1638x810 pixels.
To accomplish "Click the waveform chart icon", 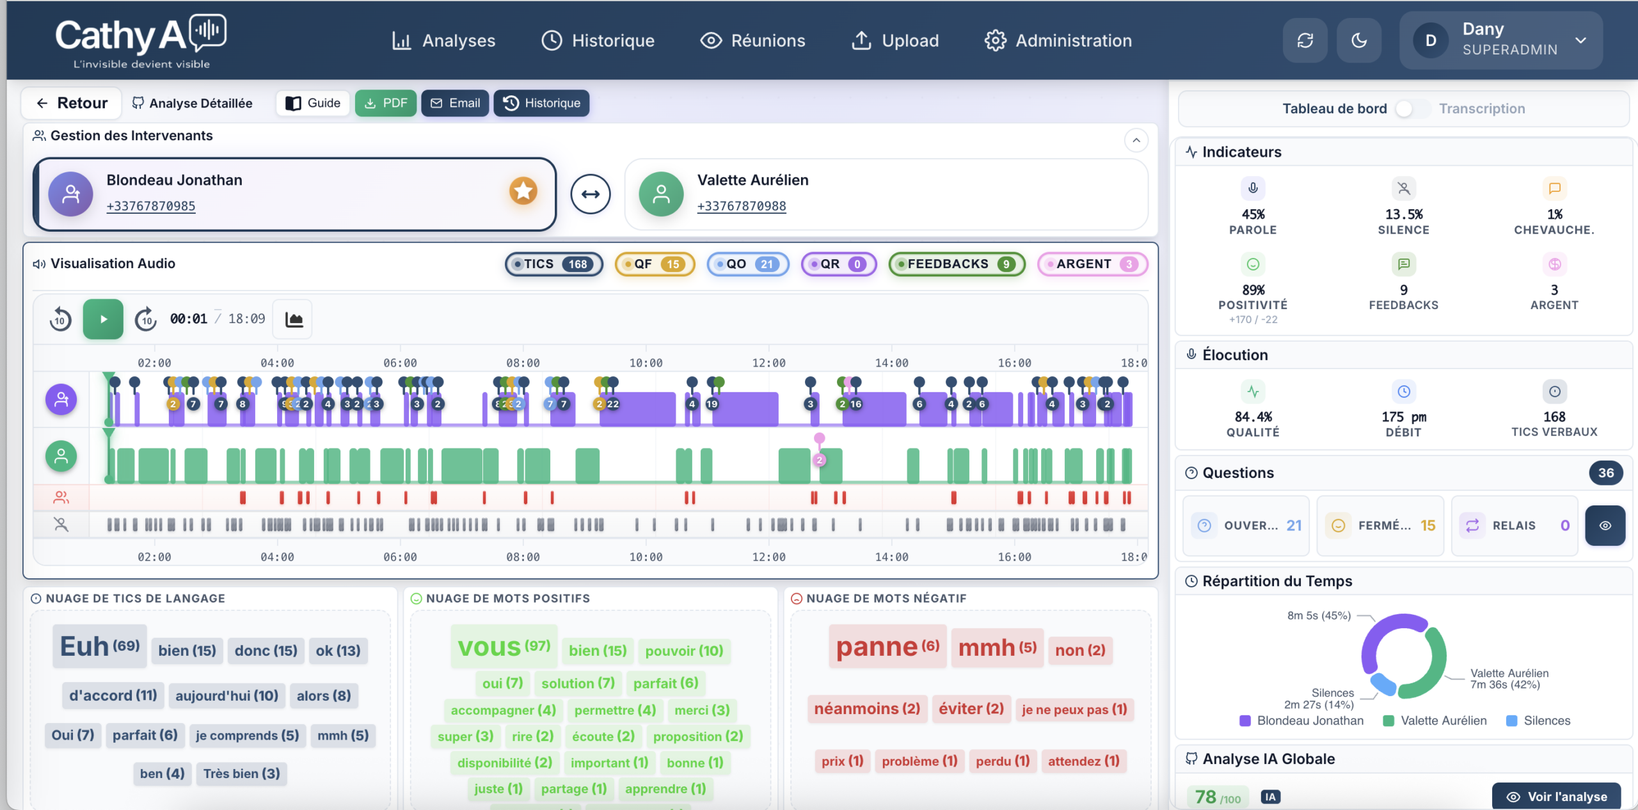I will coord(294,319).
